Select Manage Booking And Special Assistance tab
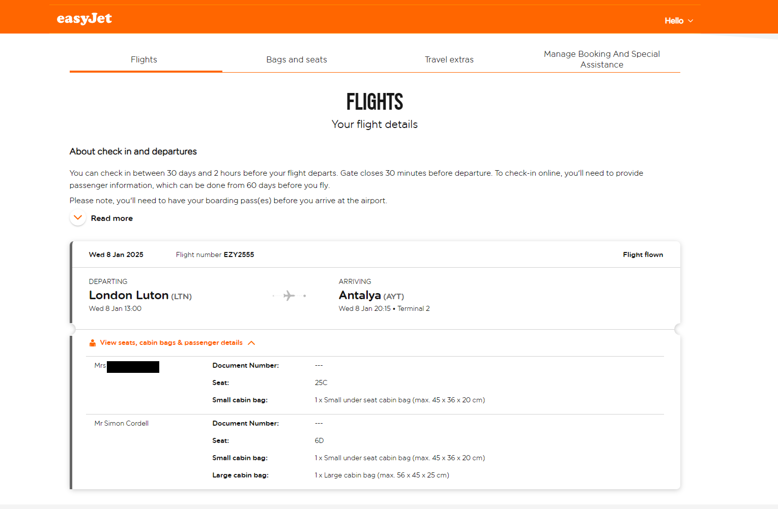Image resolution: width=778 pixels, height=509 pixels. point(602,59)
